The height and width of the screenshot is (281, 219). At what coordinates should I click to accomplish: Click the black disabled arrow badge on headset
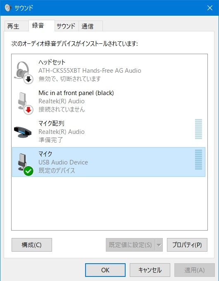tap(29, 79)
